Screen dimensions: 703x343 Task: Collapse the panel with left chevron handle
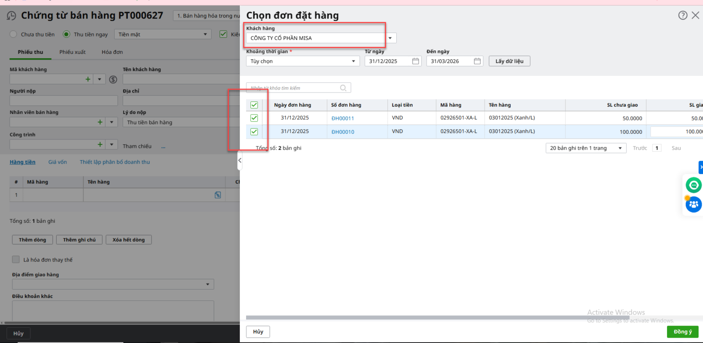(x=240, y=161)
